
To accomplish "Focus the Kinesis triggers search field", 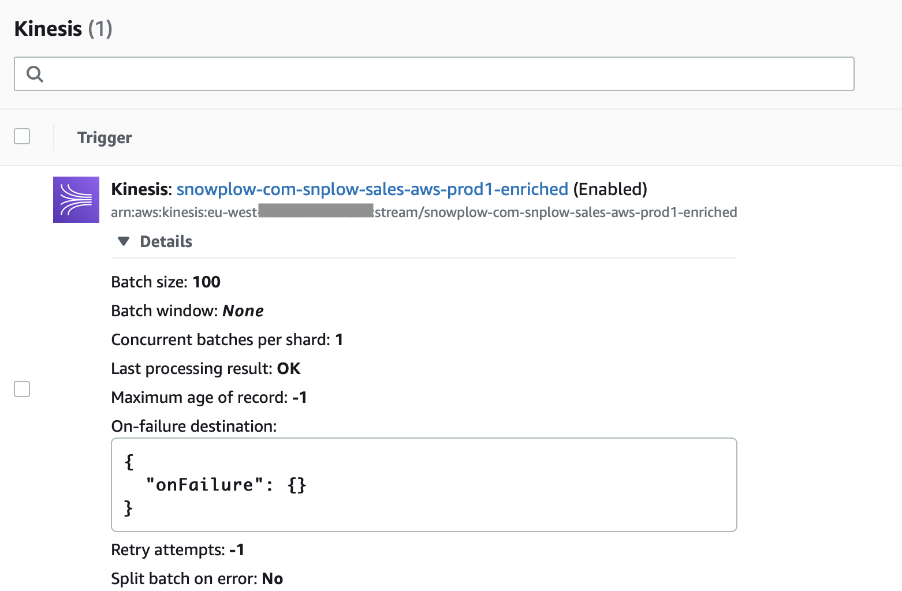I will [434, 74].
